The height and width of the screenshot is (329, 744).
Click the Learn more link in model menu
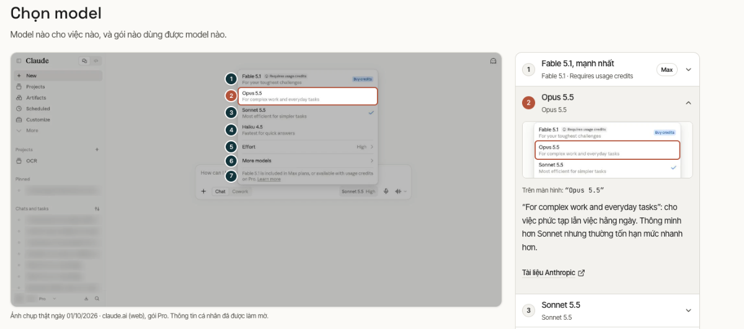269,179
